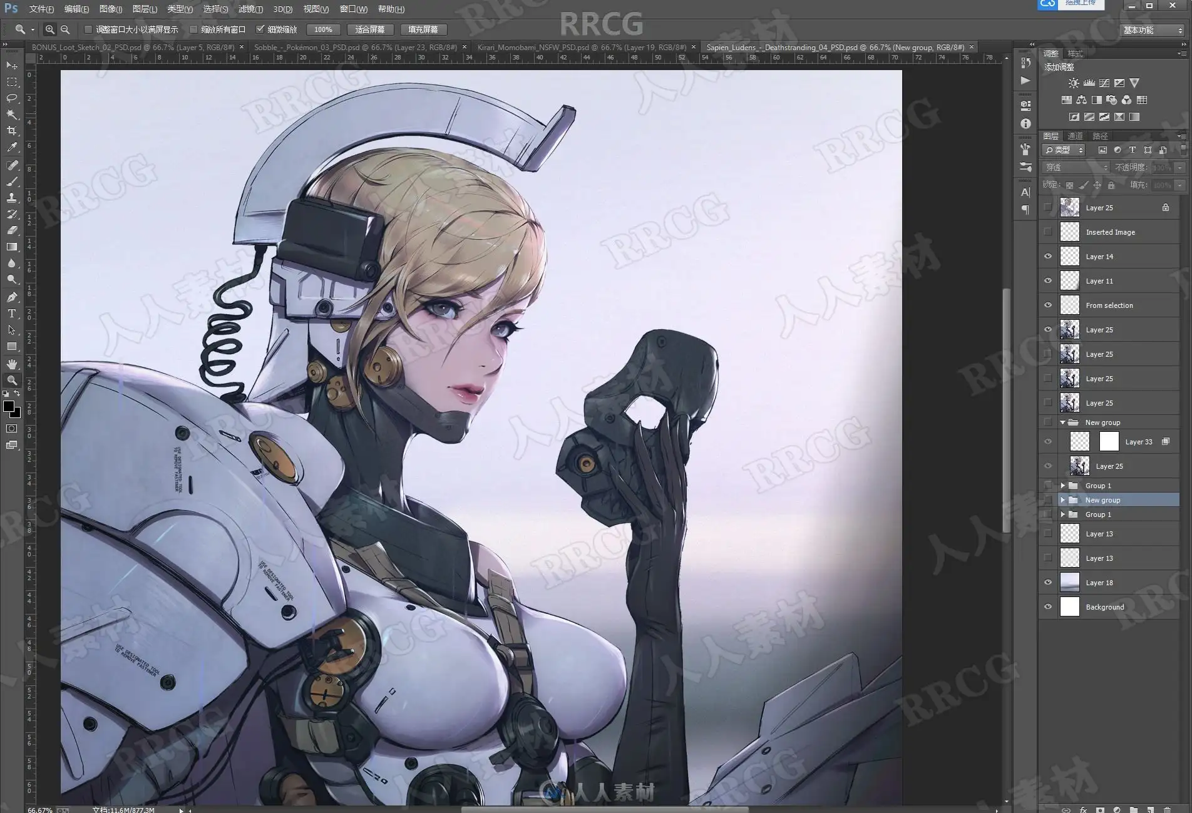Viewport: 1192px width, 813px height.
Task: Hide Layer 33 via its eye icon
Action: coord(1048,442)
